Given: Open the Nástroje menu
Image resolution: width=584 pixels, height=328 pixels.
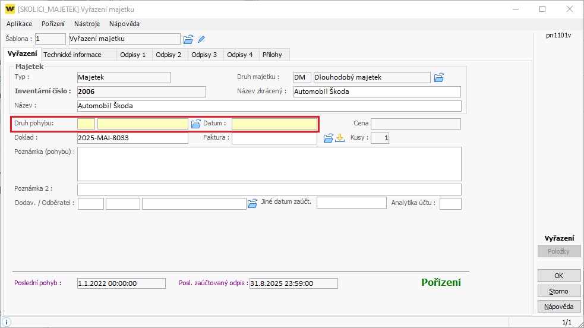Looking at the screenshot, I should (x=87, y=24).
